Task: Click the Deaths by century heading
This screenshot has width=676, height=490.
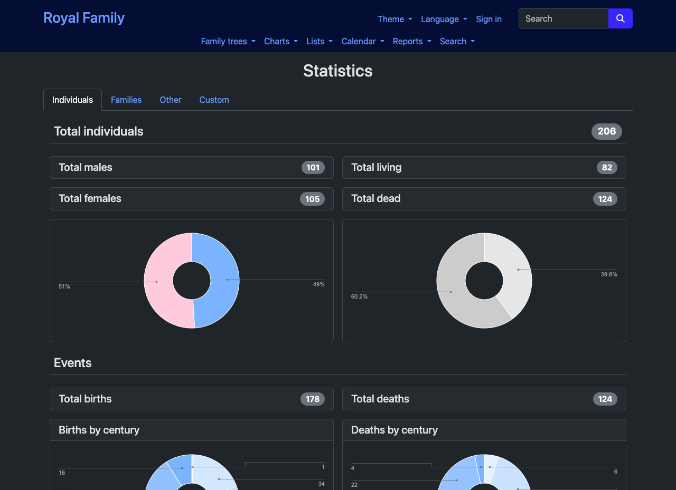Action: (395, 430)
